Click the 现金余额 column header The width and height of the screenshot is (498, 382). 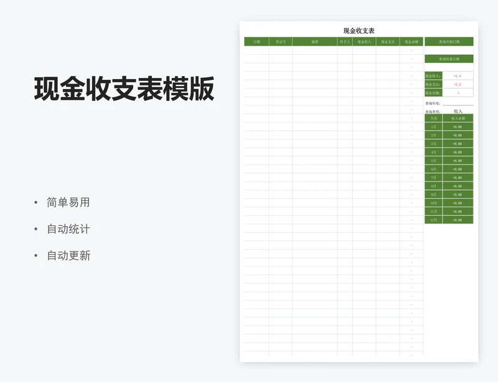click(411, 42)
